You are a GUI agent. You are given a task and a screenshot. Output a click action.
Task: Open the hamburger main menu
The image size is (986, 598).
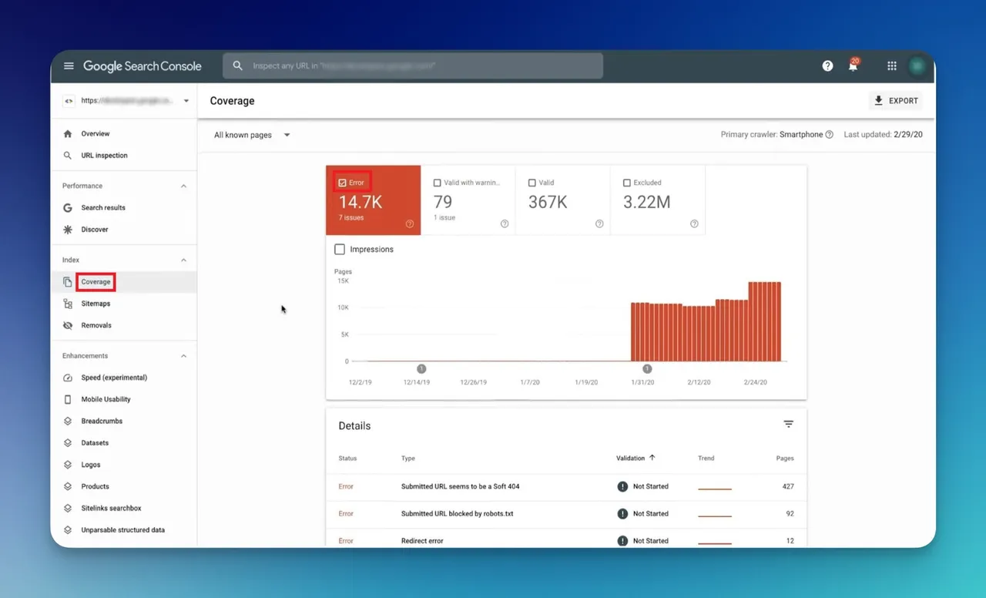[69, 66]
